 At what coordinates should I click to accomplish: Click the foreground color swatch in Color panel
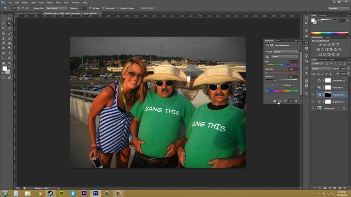[x=313, y=20]
